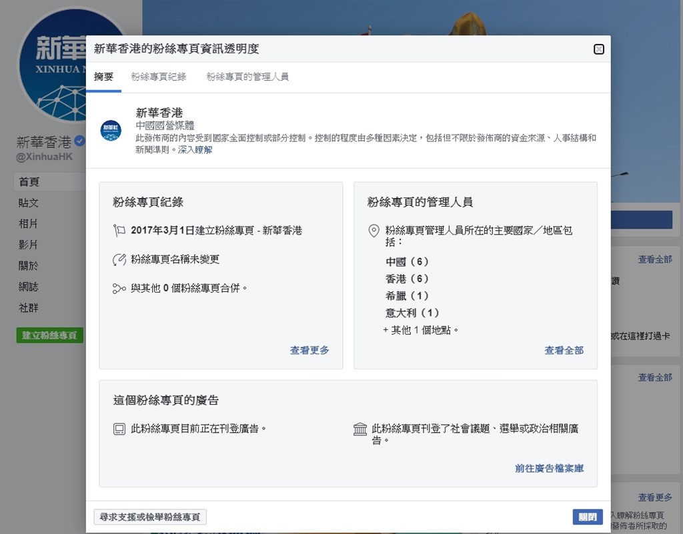The height and width of the screenshot is (534, 683).
Task: Open the large Xinhua profile picture
Action: coord(52,65)
